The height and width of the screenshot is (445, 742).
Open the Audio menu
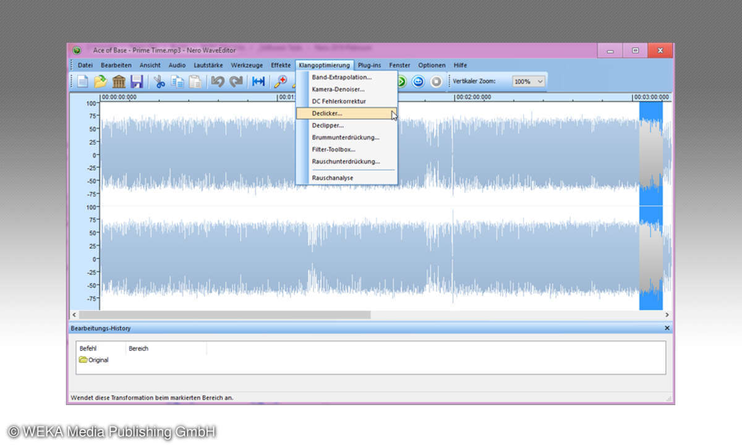[x=177, y=65]
